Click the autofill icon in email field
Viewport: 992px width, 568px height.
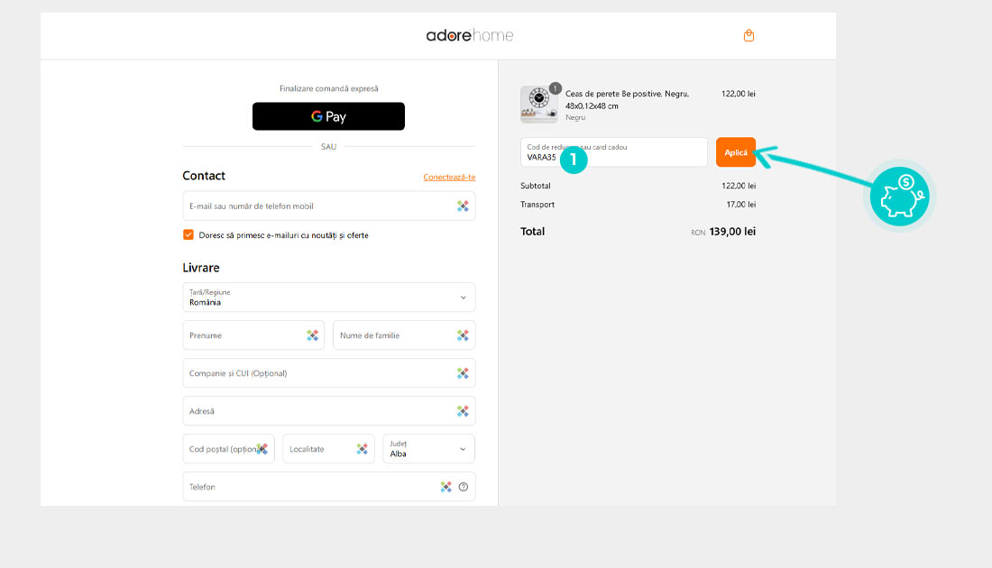[463, 206]
